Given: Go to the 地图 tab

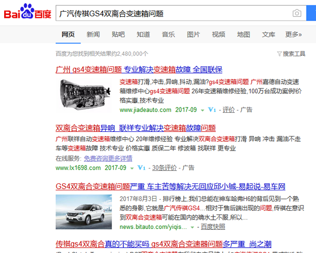Looking at the screenshot, I should point(243,35).
